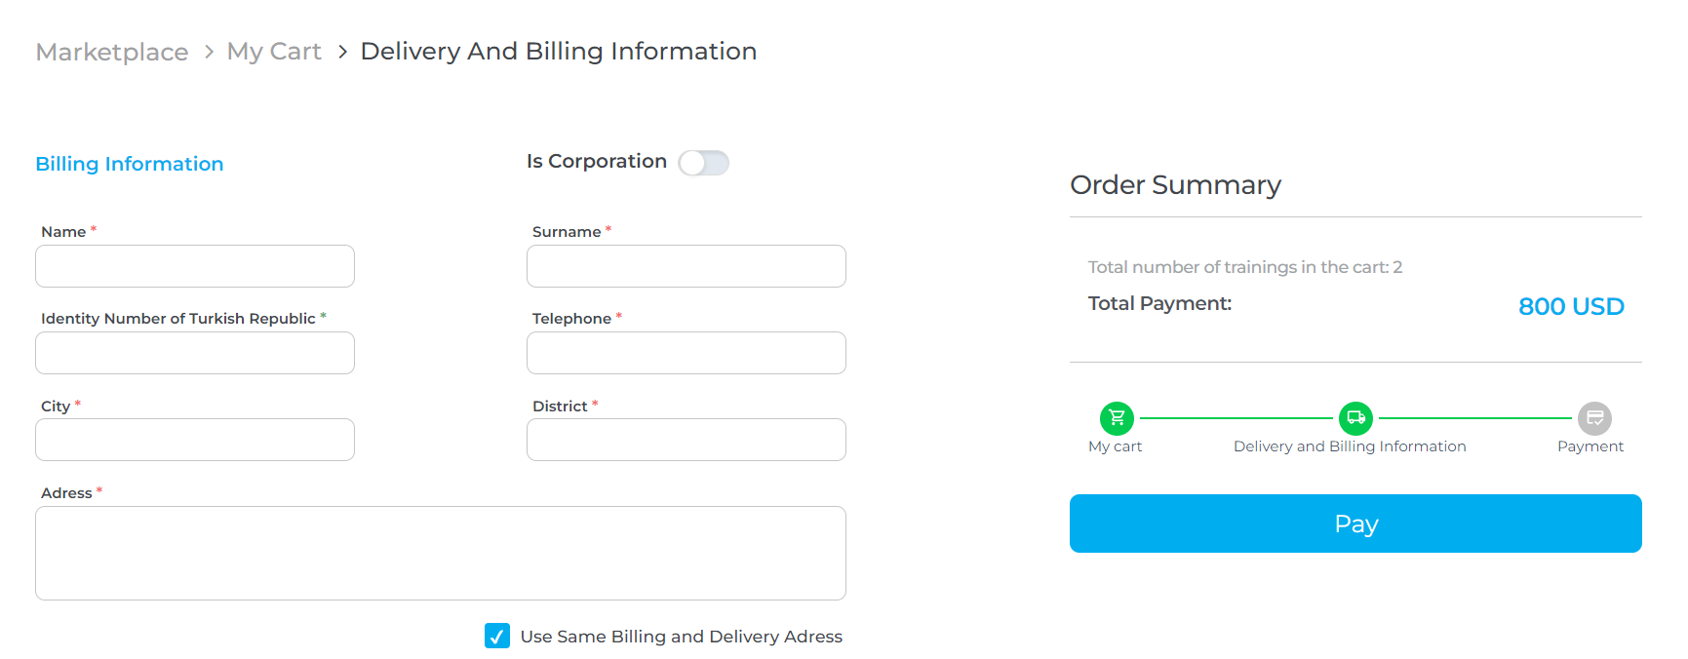Click the Delivery And Billing Information breadcrumb
Image resolution: width=1688 pixels, height=659 pixels.
559,52
